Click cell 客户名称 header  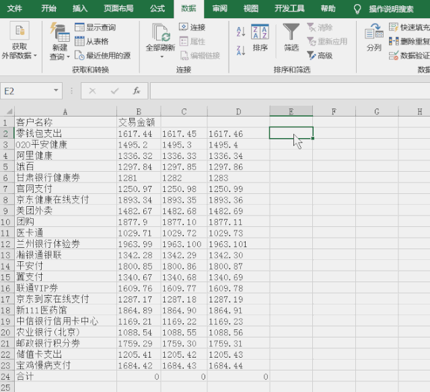pos(65,122)
